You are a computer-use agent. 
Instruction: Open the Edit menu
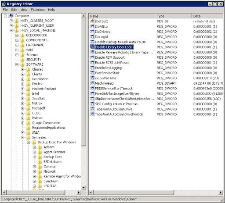click(x=14, y=10)
